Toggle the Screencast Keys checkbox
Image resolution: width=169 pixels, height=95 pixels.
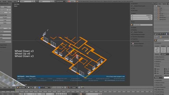pyautogui.click(x=133, y=46)
